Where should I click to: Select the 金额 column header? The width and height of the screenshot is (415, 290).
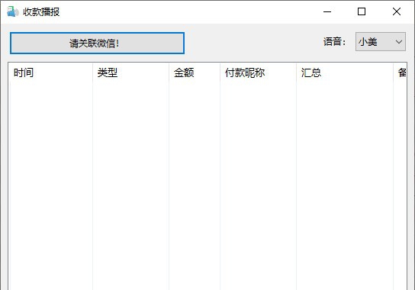tap(195, 72)
